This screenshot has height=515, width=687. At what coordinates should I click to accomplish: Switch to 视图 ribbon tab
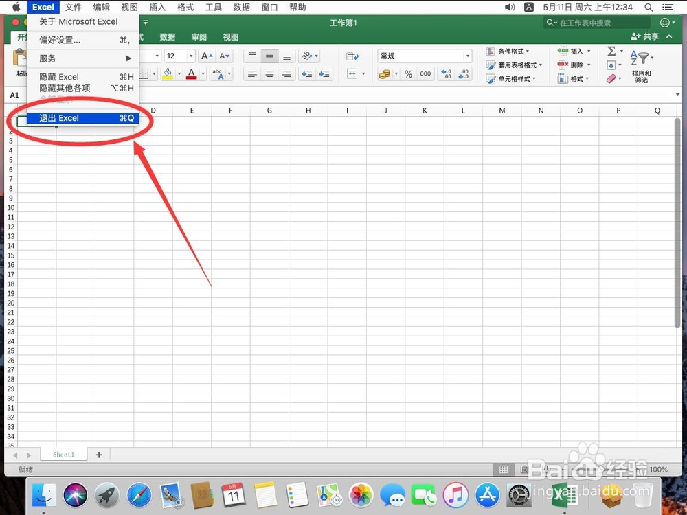(x=230, y=37)
